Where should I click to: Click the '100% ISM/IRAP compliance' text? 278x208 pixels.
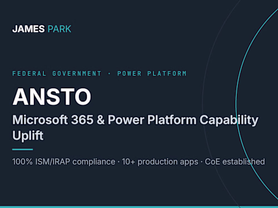tap(64, 162)
